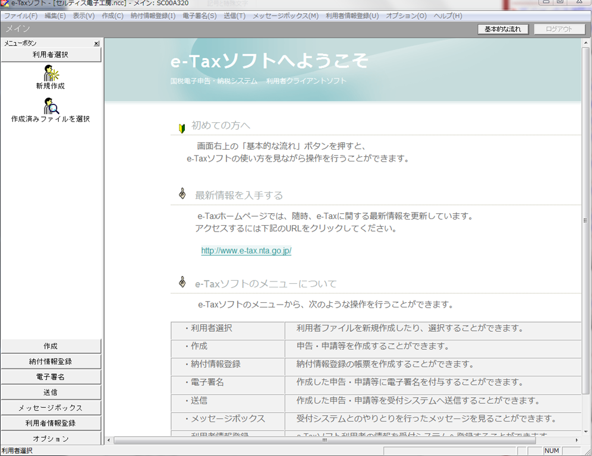The image size is (592, 456).
Task: Open the オプション(O) menu
Action: pos(406,16)
